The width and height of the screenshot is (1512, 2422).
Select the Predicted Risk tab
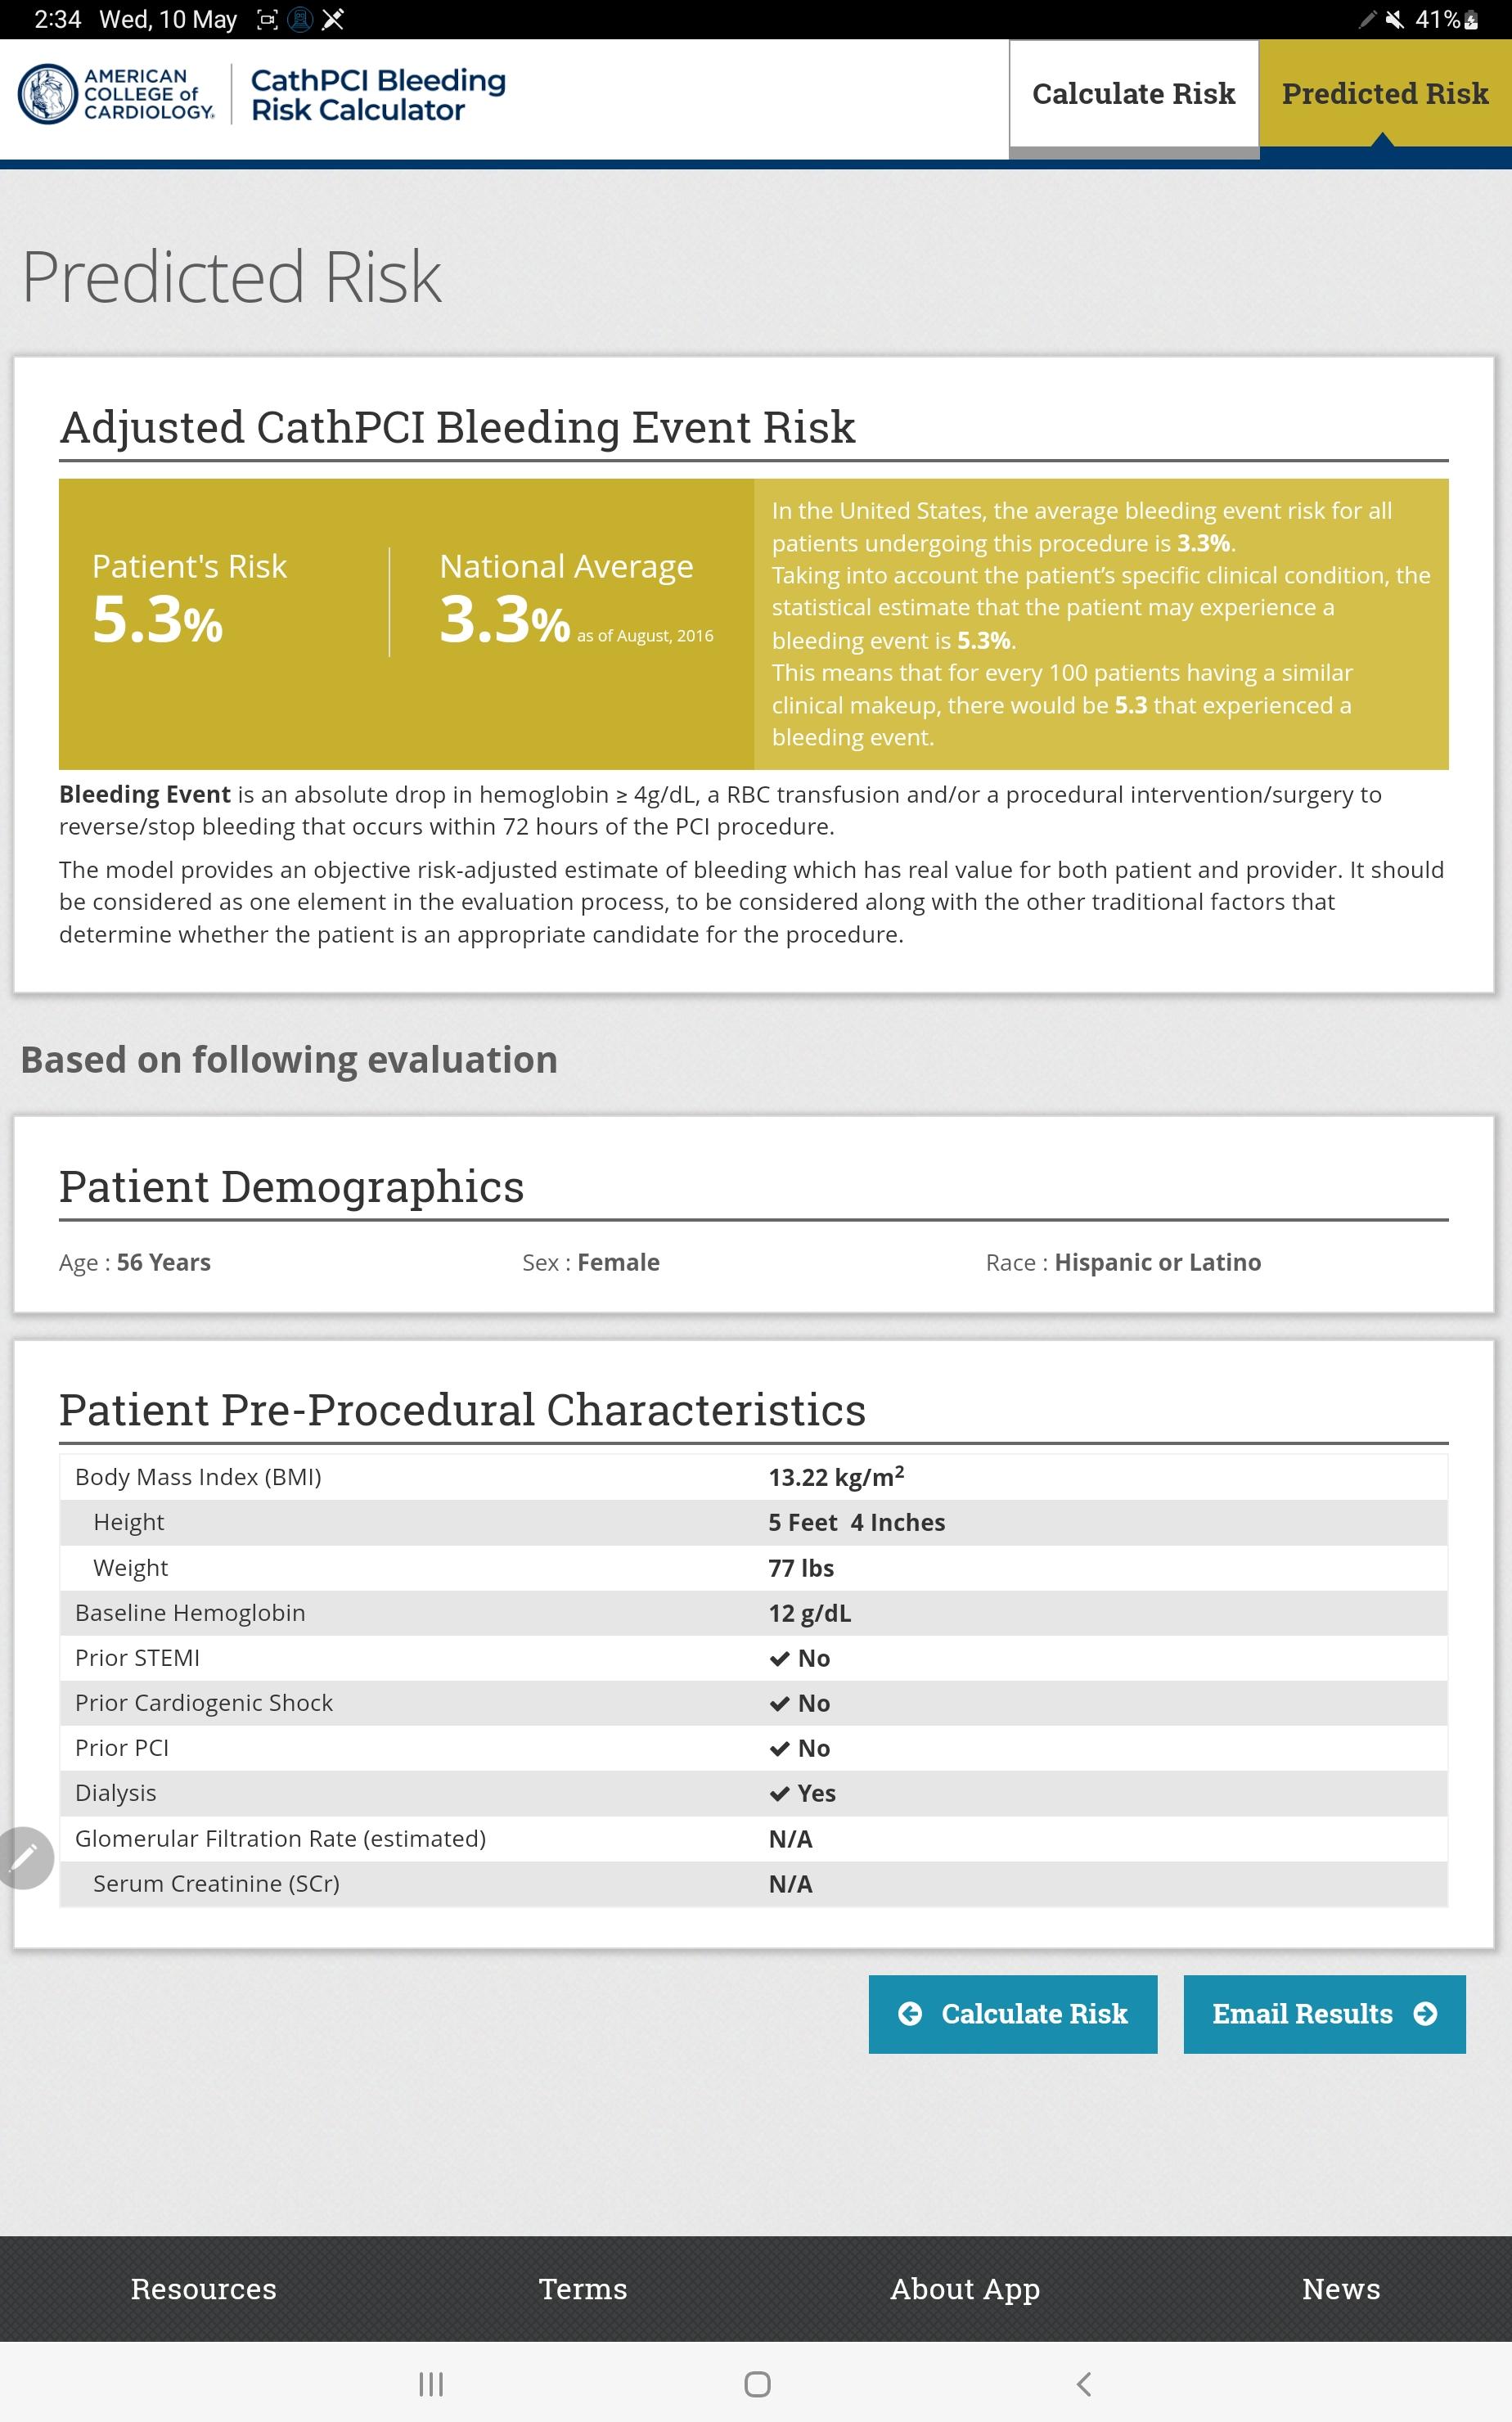pyautogui.click(x=1385, y=94)
